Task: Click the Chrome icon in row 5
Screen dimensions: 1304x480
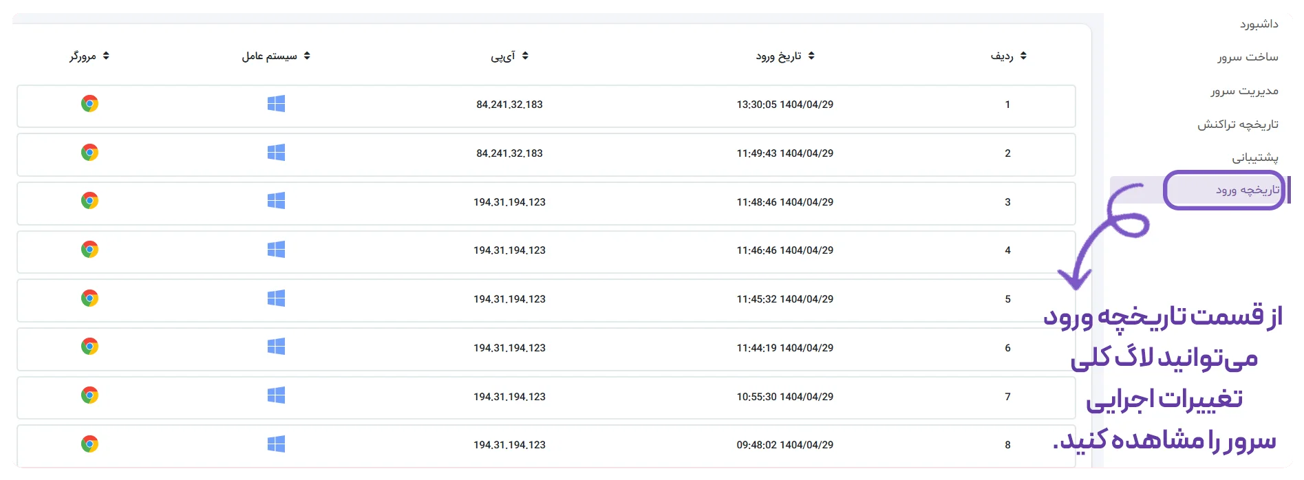Action: (x=89, y=298)
